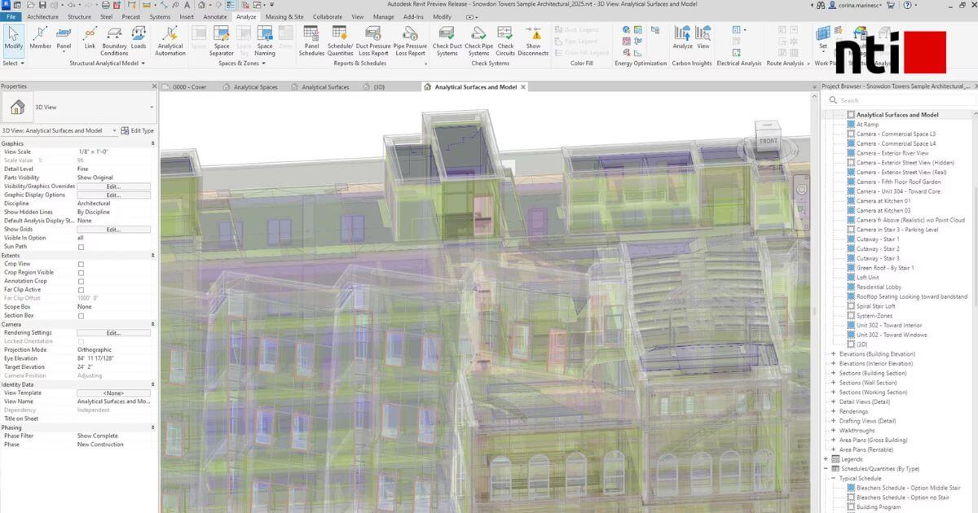978x513 pixels.
Task: Click the Member analytical tool
Action: (x=41, y=40)
